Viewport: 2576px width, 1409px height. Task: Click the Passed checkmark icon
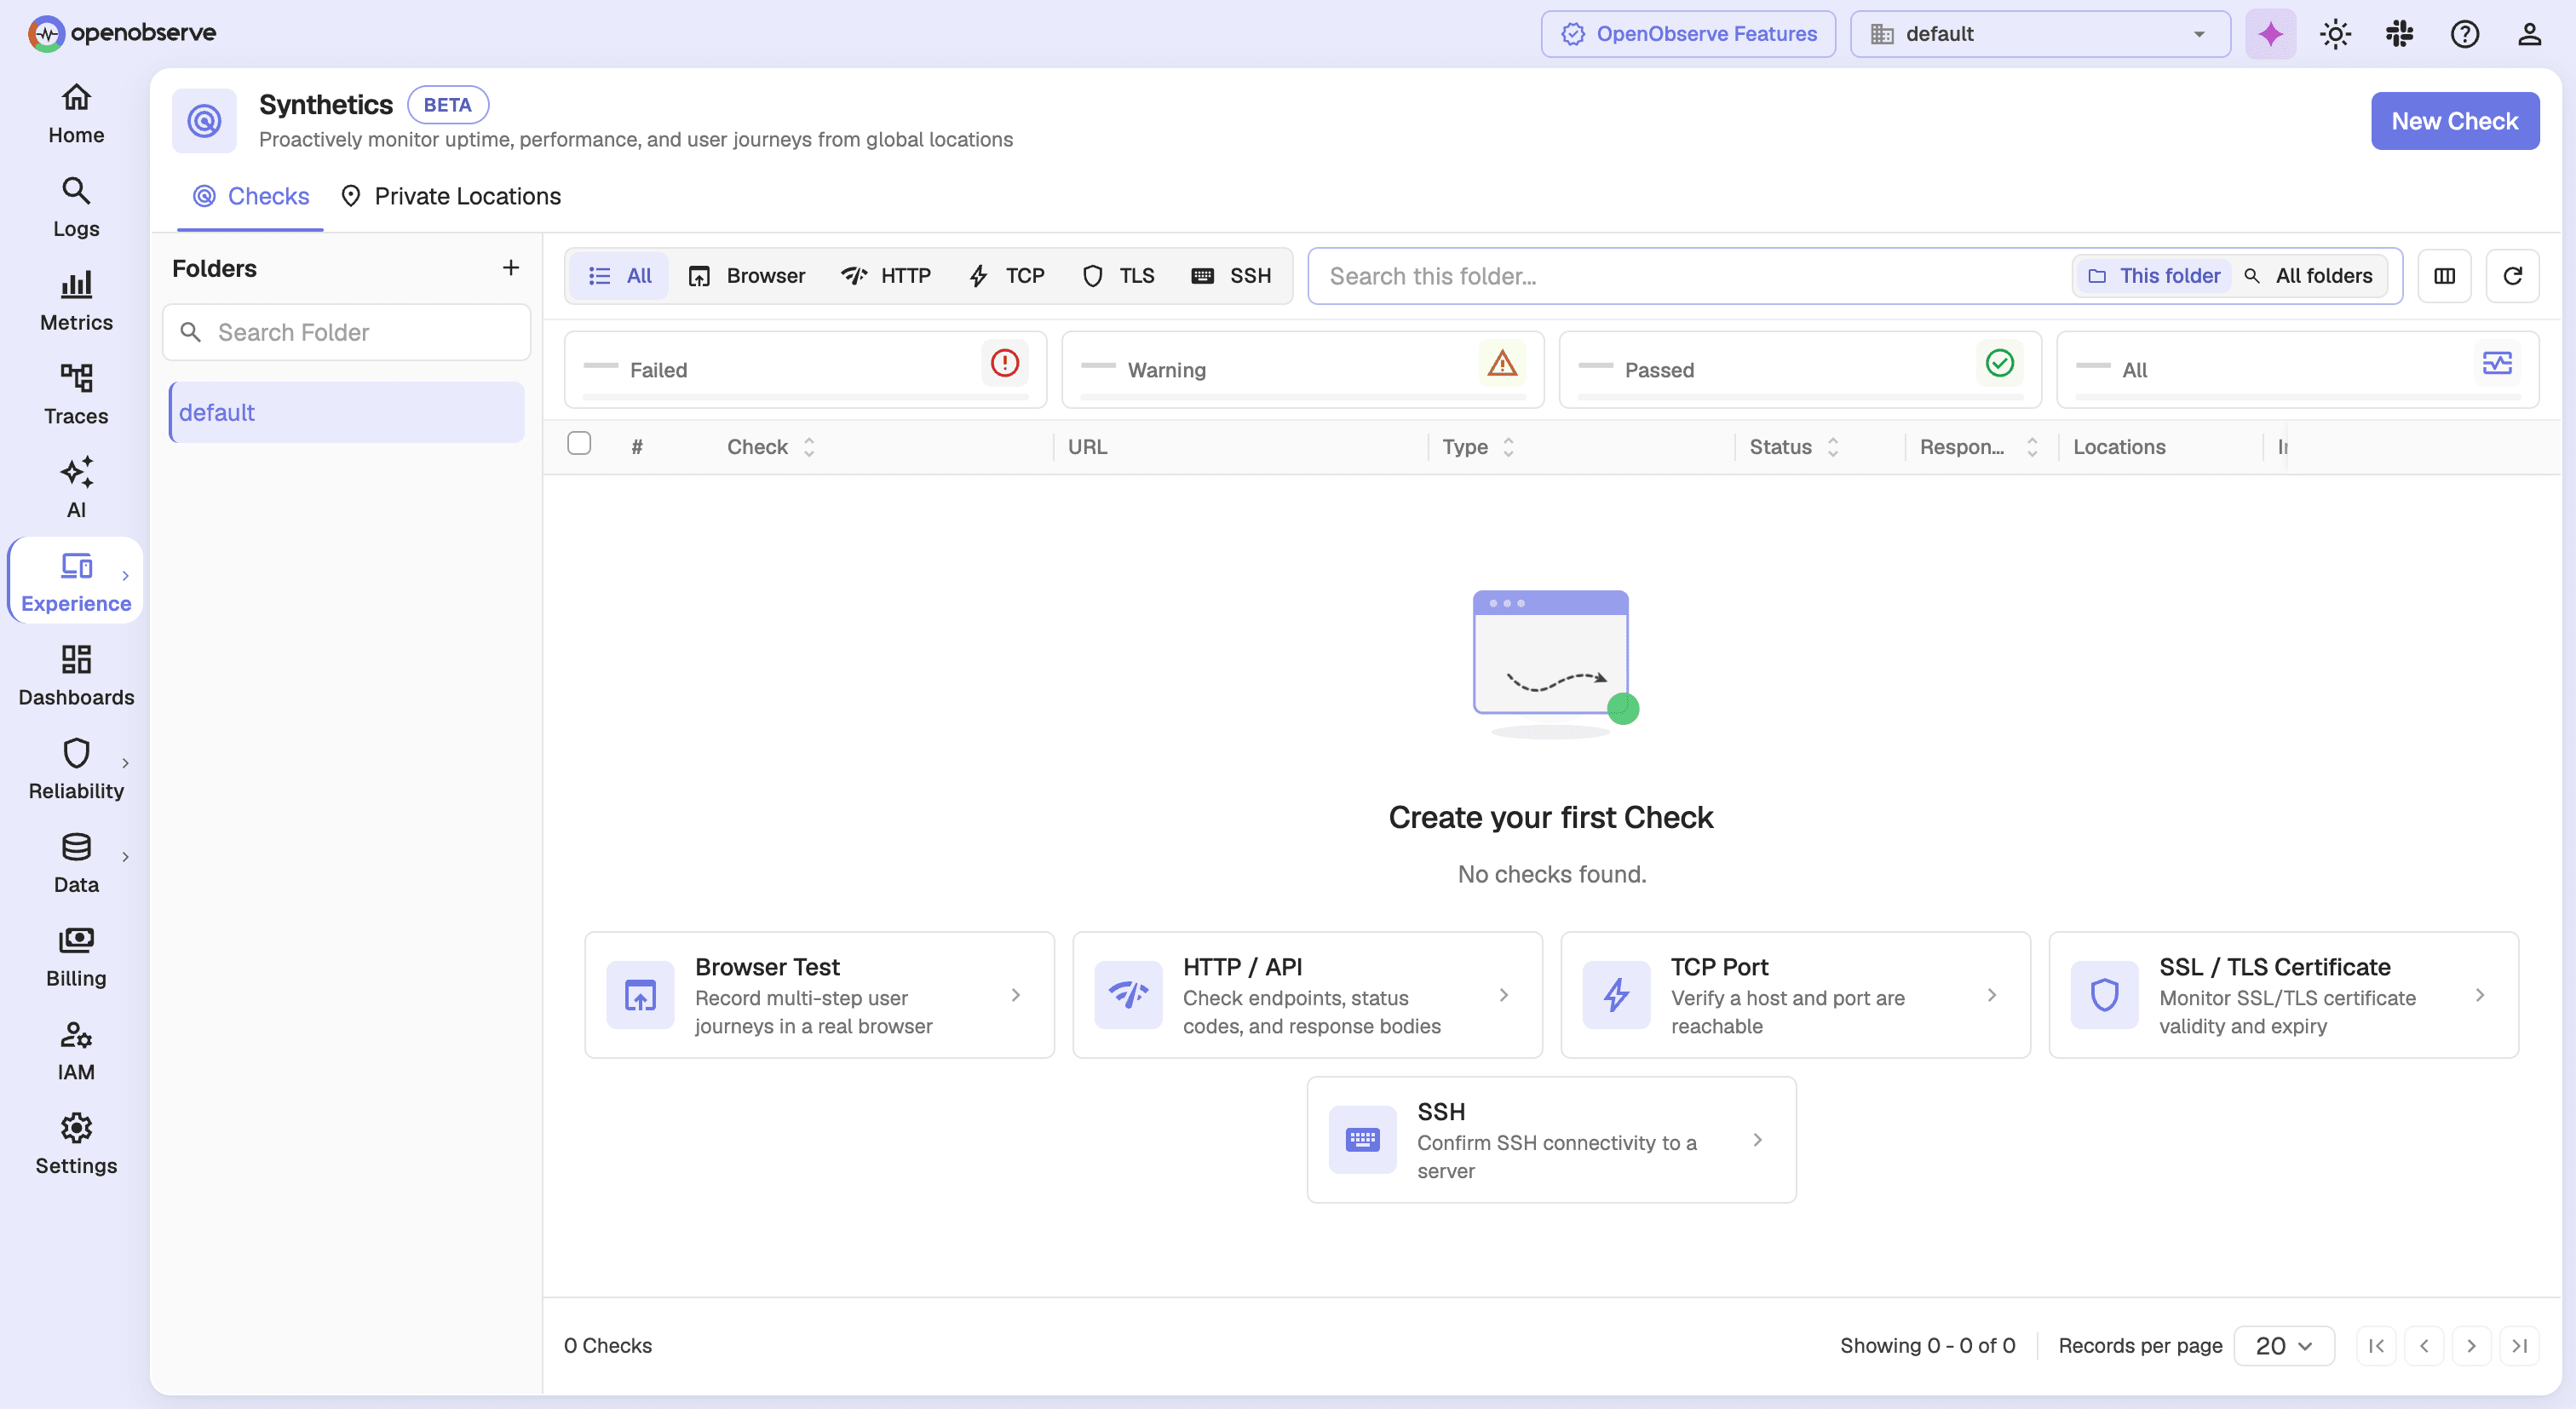pyautogui.click(x=1999, y=362)
